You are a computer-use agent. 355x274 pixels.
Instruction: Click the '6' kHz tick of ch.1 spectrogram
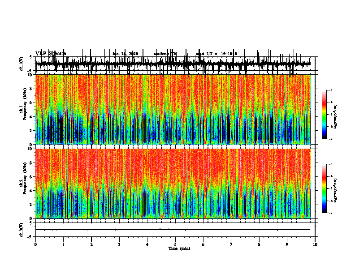[x=31, y=103]
